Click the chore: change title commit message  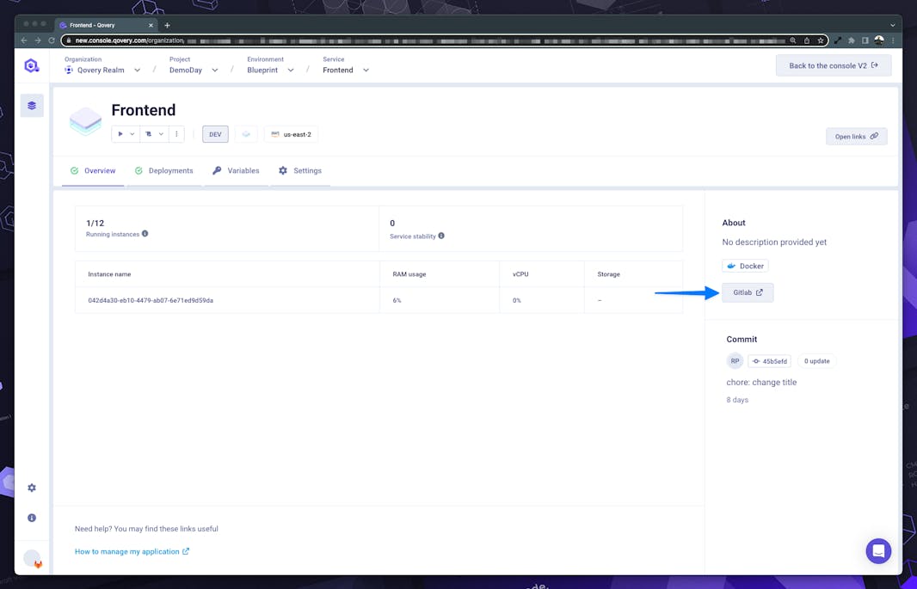[761, 382]
